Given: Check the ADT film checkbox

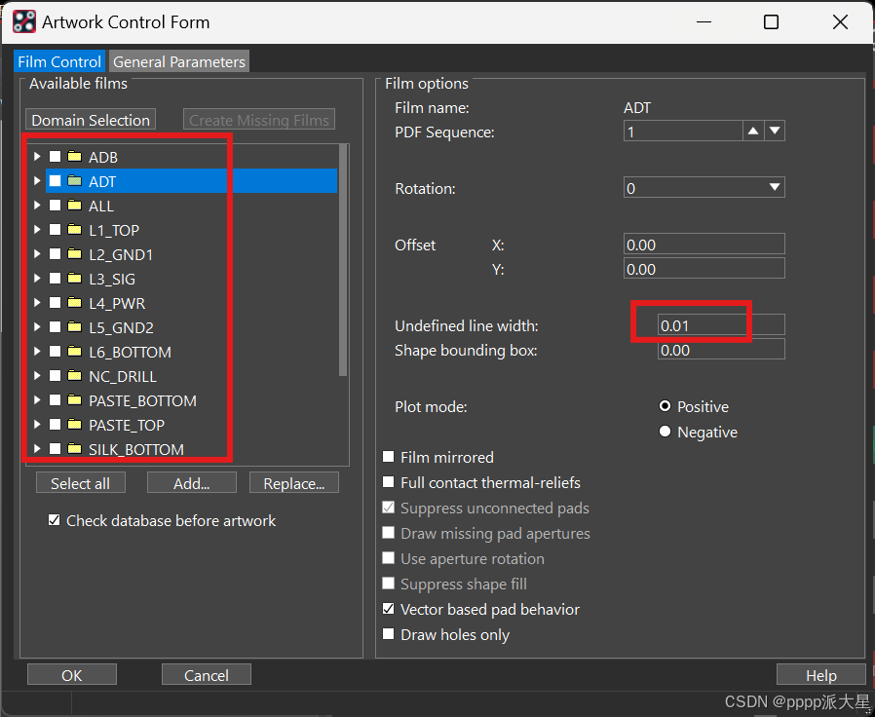Looking at the screenshot, I should (x=55, y=181).
